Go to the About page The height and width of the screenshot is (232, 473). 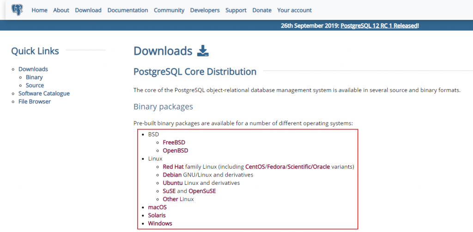pyautogui.click(x=61, y=10)
